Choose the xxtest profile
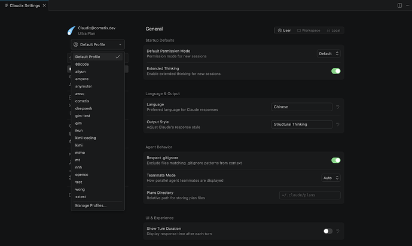The height and width of the screenshot is (246, 412). coord(97,197)
